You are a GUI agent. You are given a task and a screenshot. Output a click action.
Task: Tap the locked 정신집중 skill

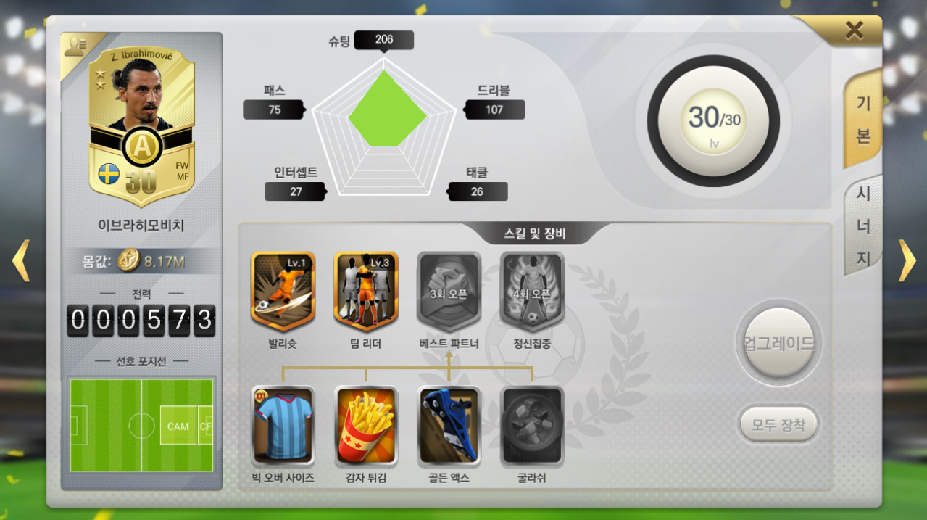pyautogui.click(x=532, y=291)
